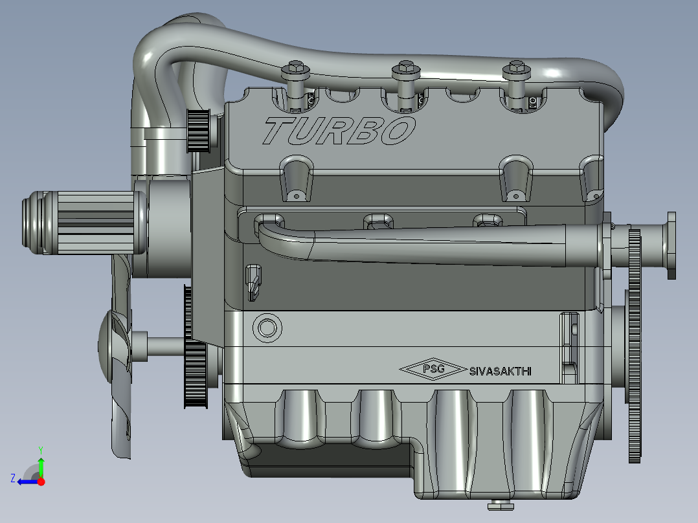Select the dipstick handle on the block side
Viewport: 698px width, 523px height.
pos(253,283)
